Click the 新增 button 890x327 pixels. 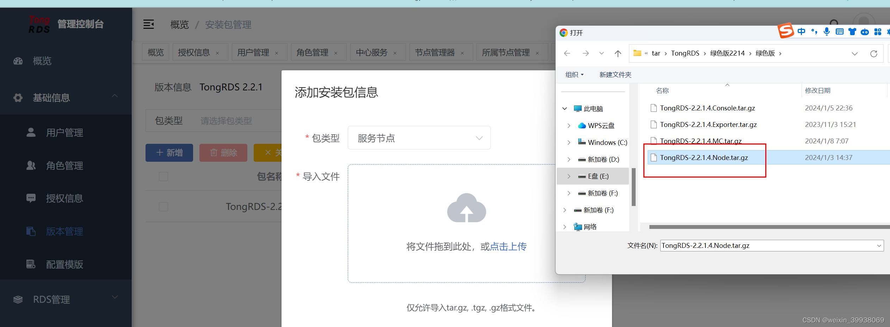point(169,153)
